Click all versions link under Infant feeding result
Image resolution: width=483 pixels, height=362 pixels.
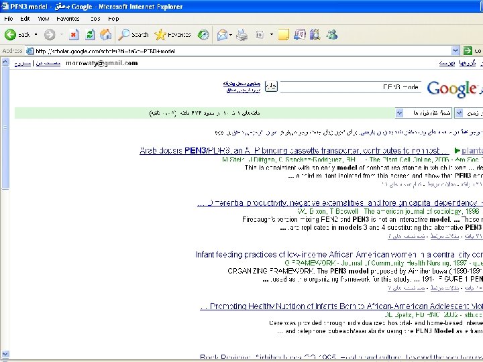tap(407, 288)
